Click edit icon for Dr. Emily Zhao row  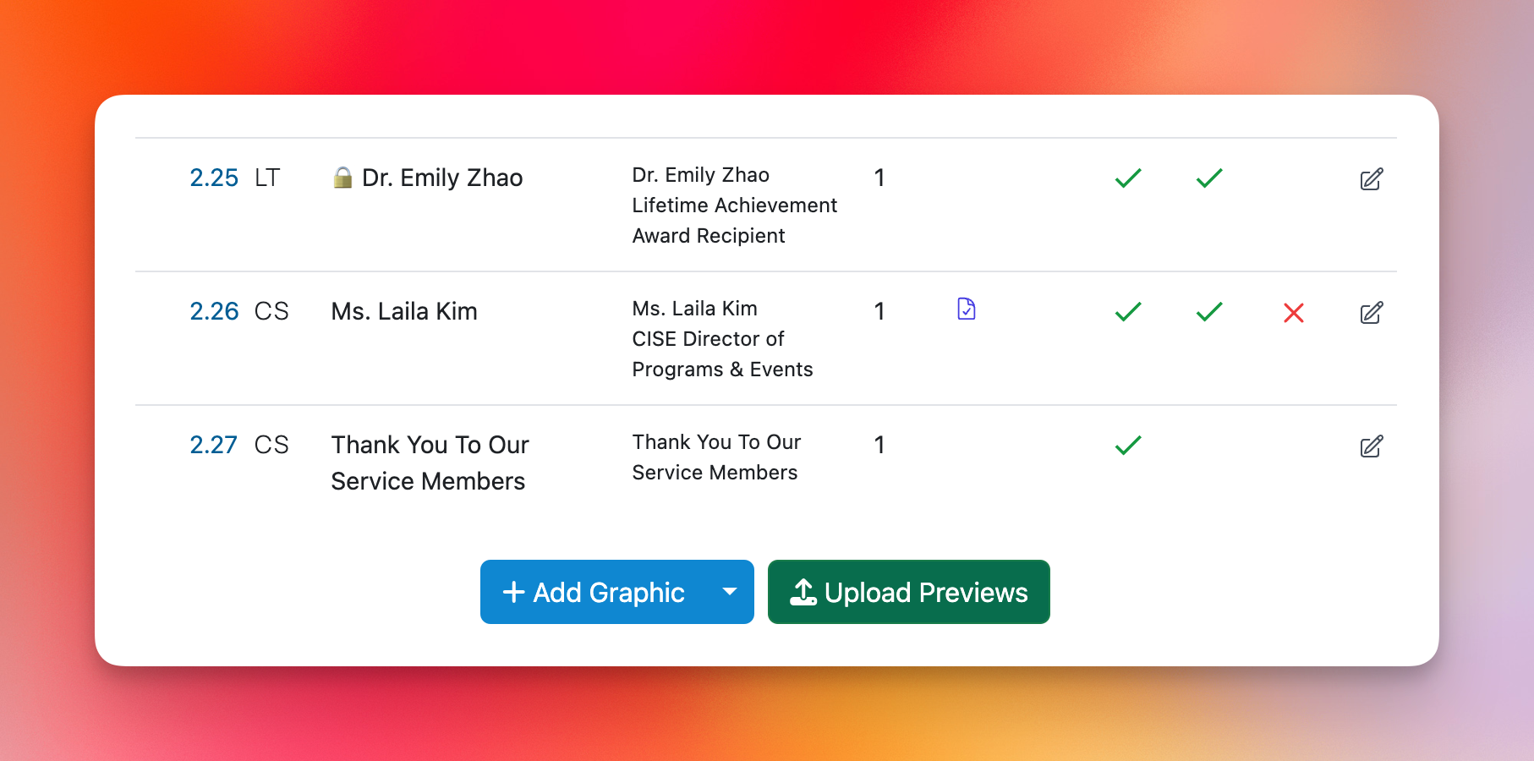point(1372,178)
